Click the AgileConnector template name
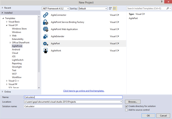 pos(58,15)
